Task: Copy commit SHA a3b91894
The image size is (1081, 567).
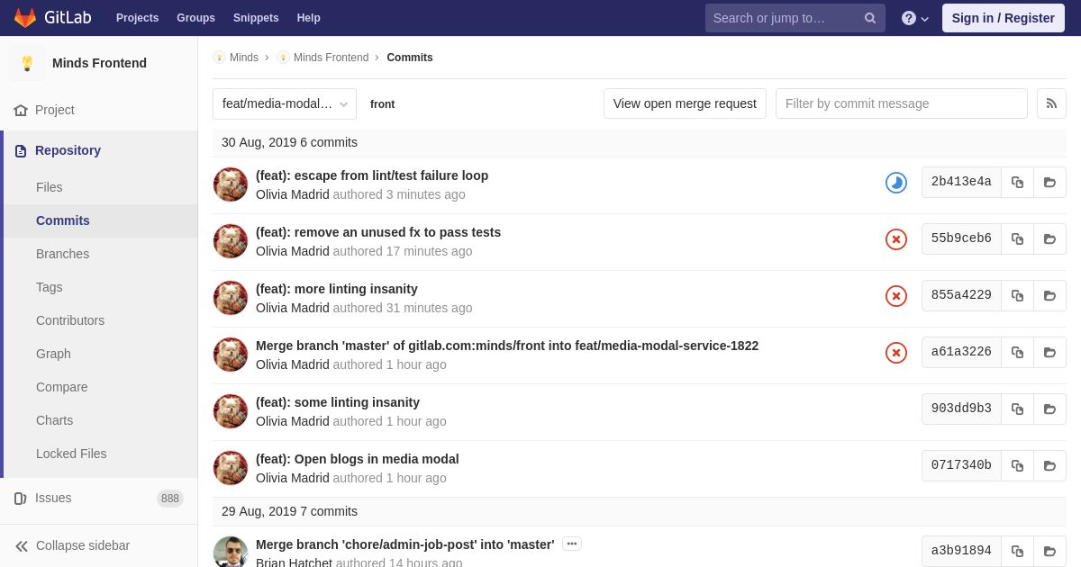Action: [1017, 551]
